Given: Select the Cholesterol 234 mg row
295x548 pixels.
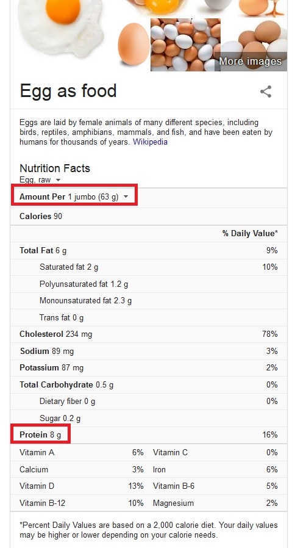Looking at the screenshot, I should coord(149,334).
